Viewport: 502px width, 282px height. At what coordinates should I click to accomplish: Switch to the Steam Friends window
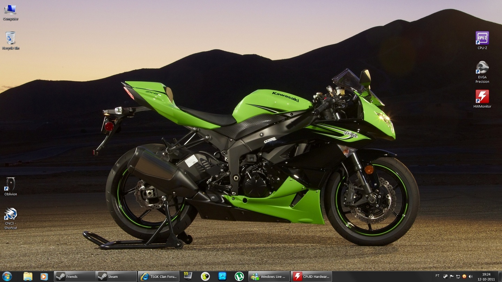pos(74,276)
